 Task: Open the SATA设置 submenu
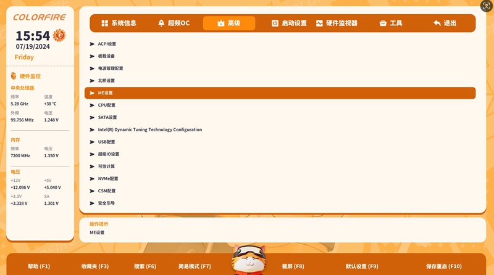(x=107, y=117)
